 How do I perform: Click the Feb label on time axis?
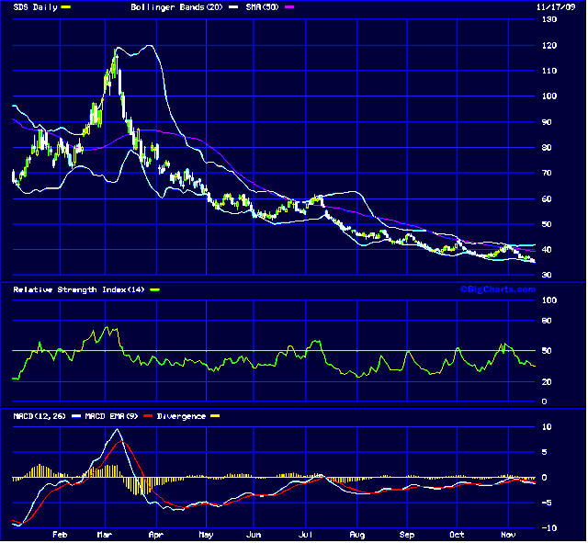[59, 534]
